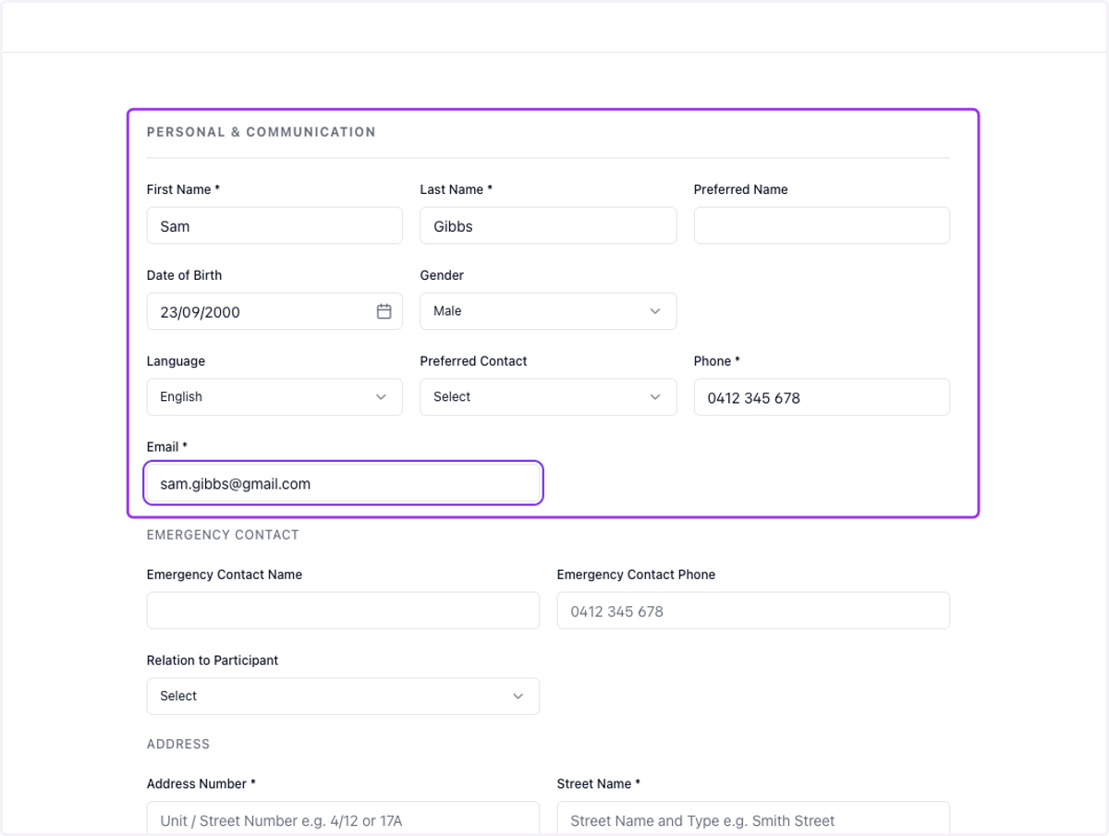Click the Email field sam.gibbs@gmail.com
Screen dimensions: 1109x836
(343, 483)
